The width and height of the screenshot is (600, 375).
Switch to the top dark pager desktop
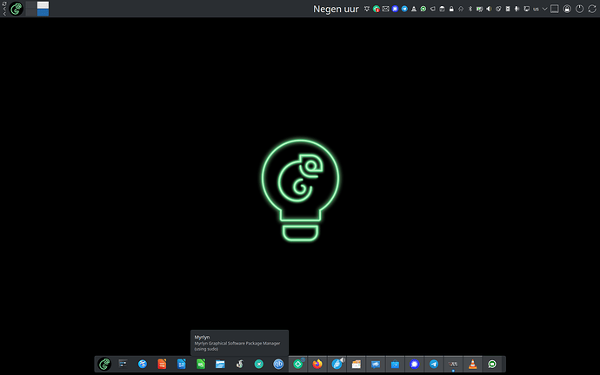31,5
